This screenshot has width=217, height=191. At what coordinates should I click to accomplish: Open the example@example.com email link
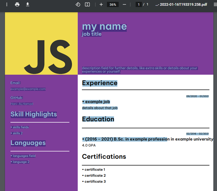[28, 89]
